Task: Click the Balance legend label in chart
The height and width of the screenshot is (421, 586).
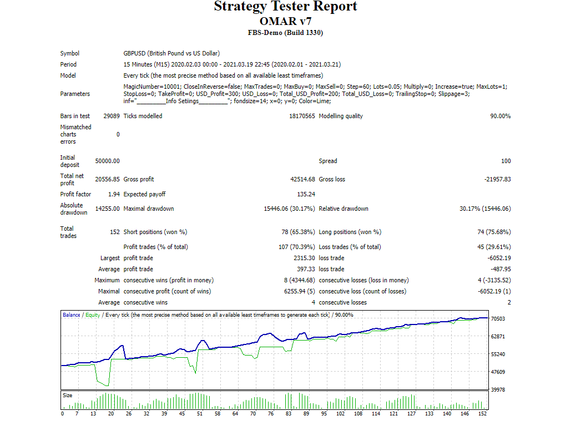Action: click(x=71, y=315)
